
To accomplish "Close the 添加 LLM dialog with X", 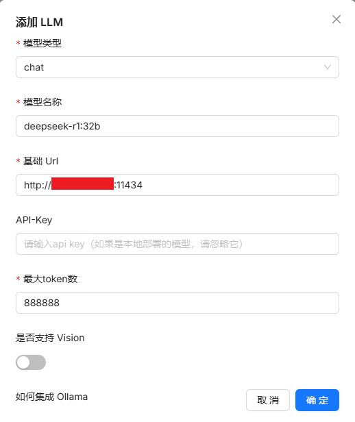I will click(x=336, y=19).
